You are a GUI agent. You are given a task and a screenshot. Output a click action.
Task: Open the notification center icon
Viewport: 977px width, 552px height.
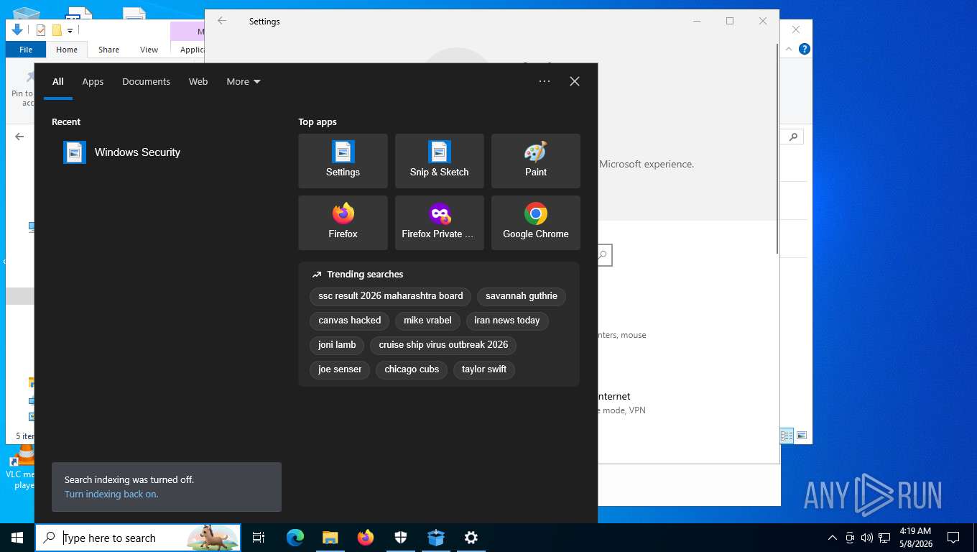[953, 538]
